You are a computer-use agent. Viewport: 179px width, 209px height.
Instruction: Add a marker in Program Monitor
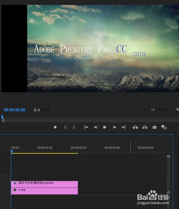click(x=55, y=127)
